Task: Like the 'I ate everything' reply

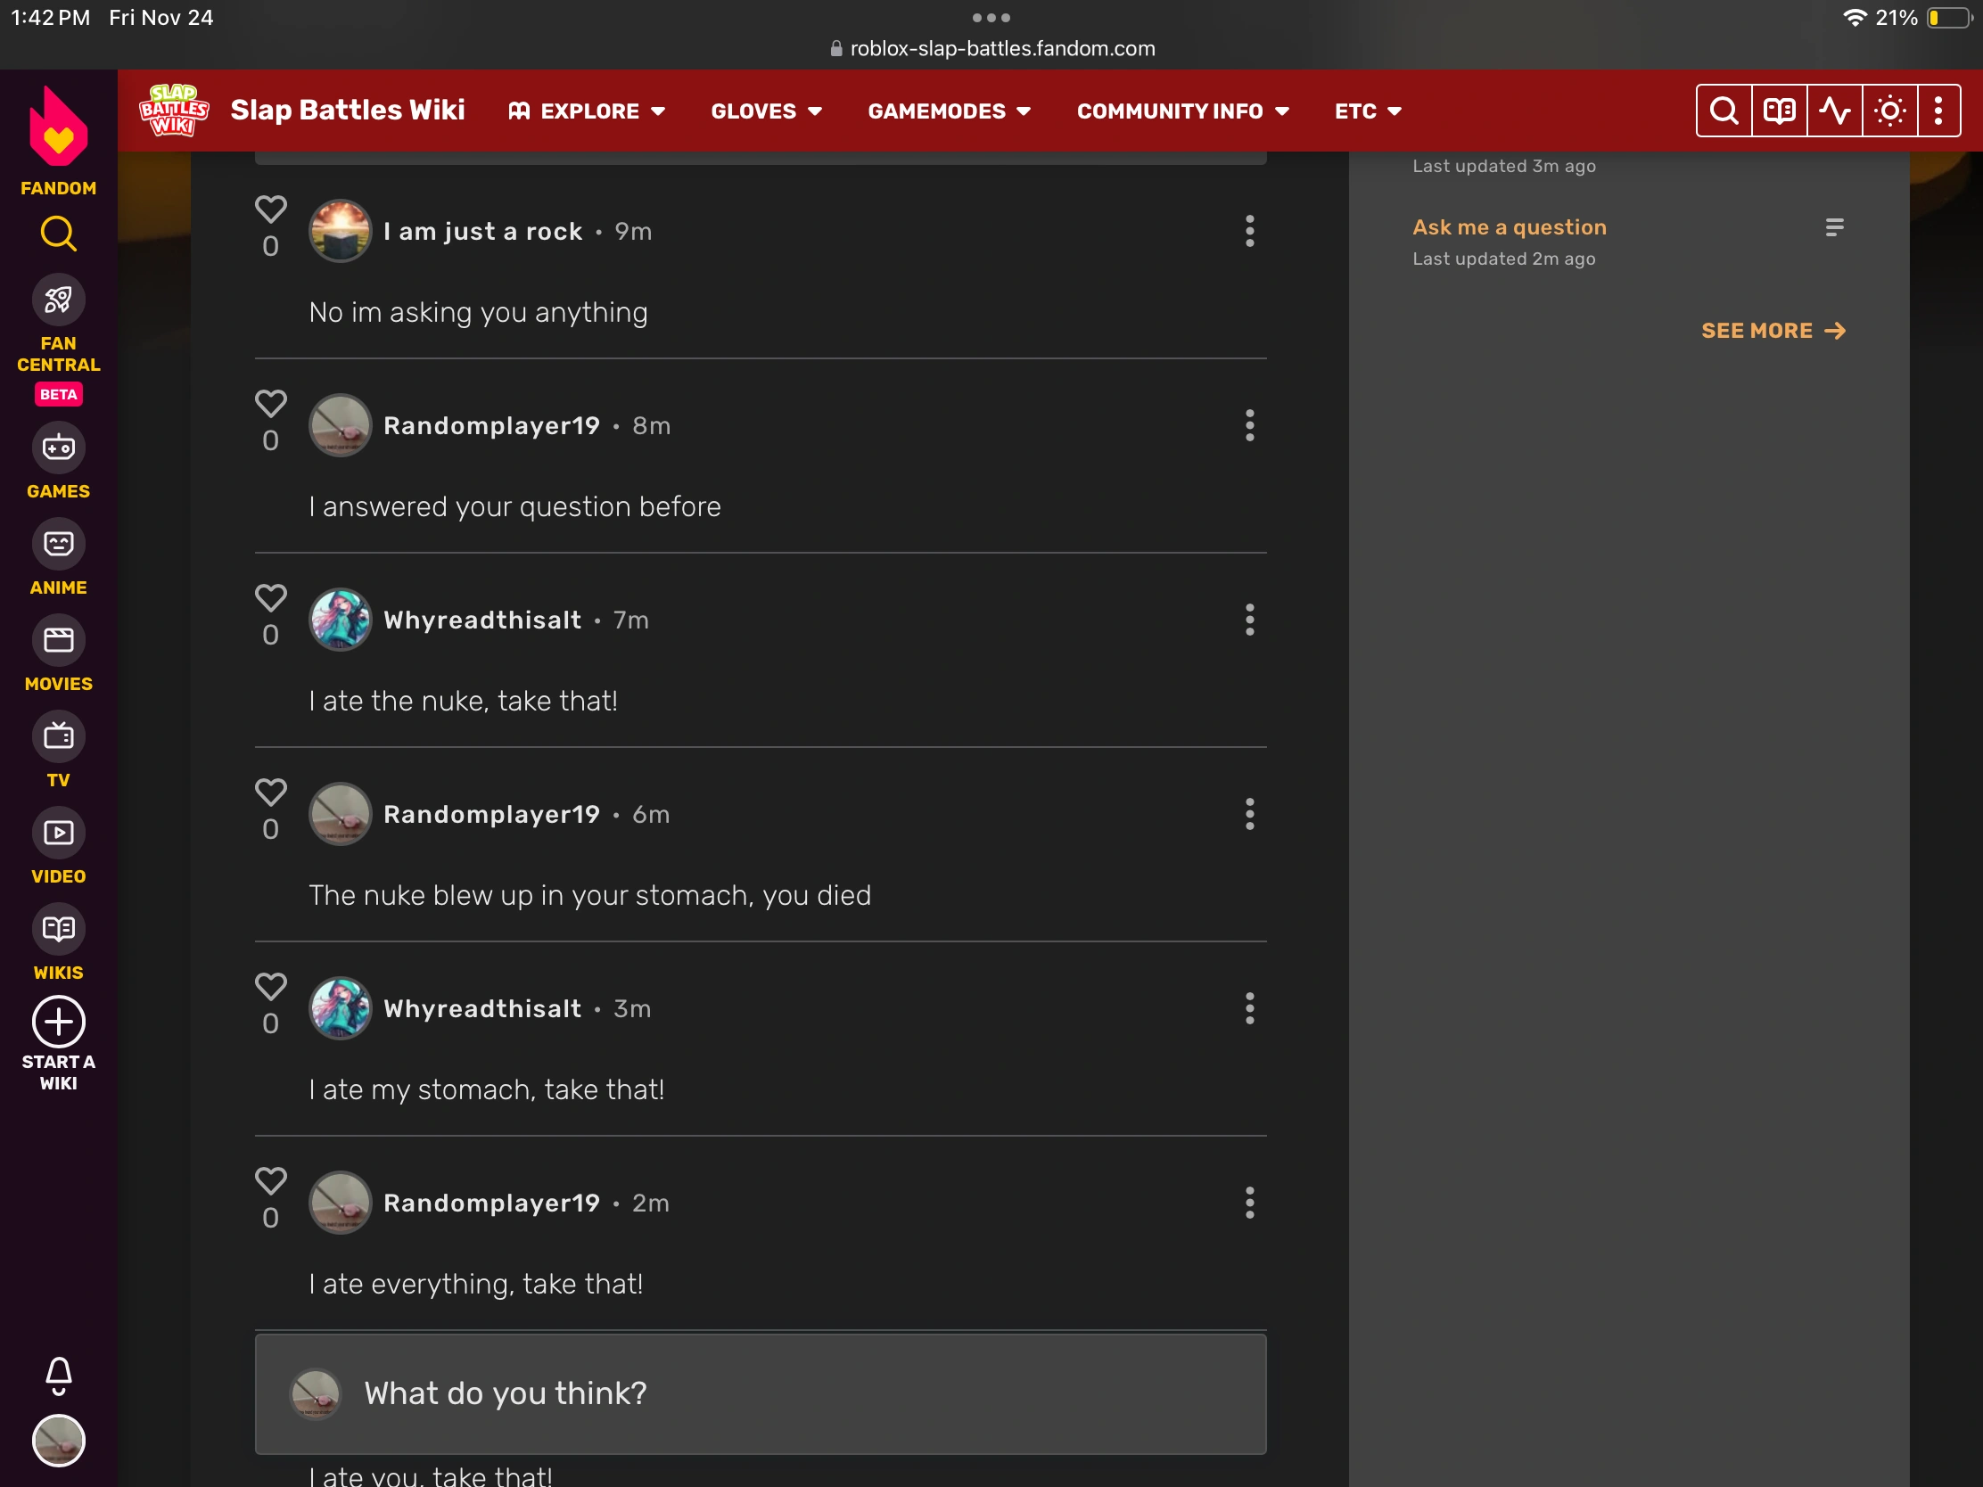Action: [271, 1180]
